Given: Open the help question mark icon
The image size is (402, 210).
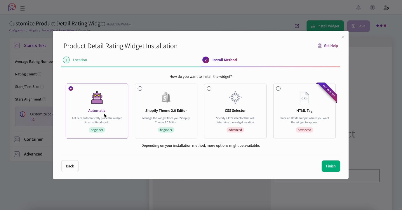Looking at the screenshot, I should coord(372,8).
